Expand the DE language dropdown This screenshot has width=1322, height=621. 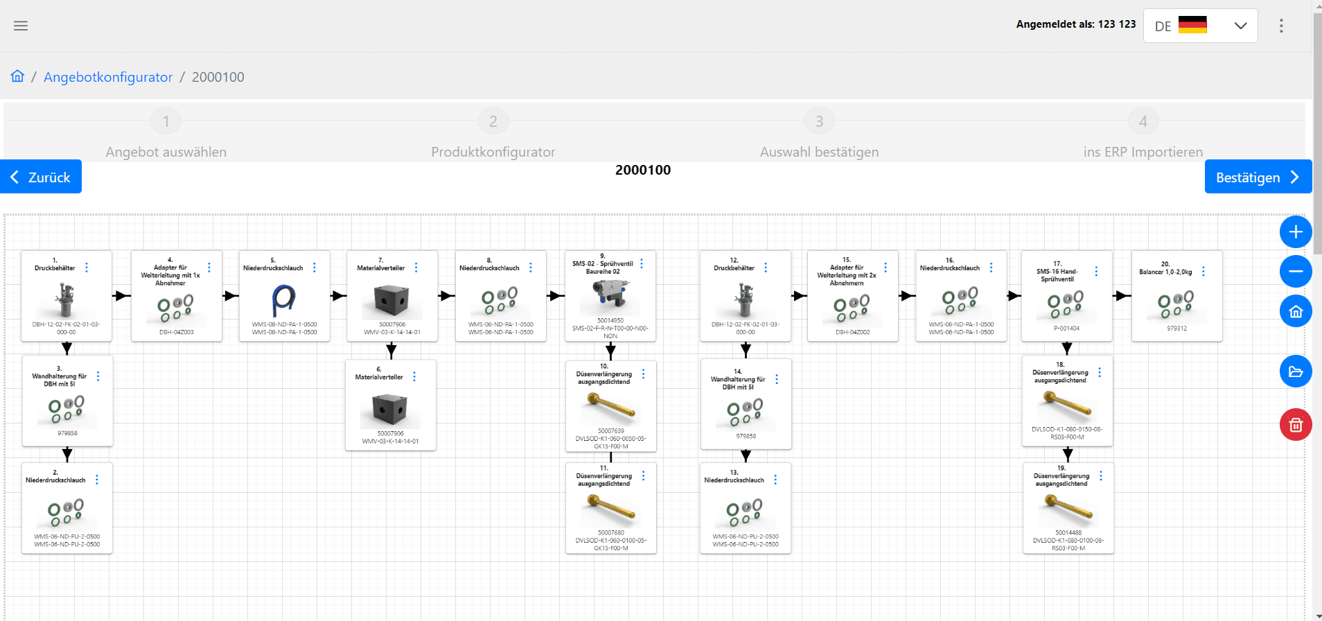click(x=1200, y=26)
